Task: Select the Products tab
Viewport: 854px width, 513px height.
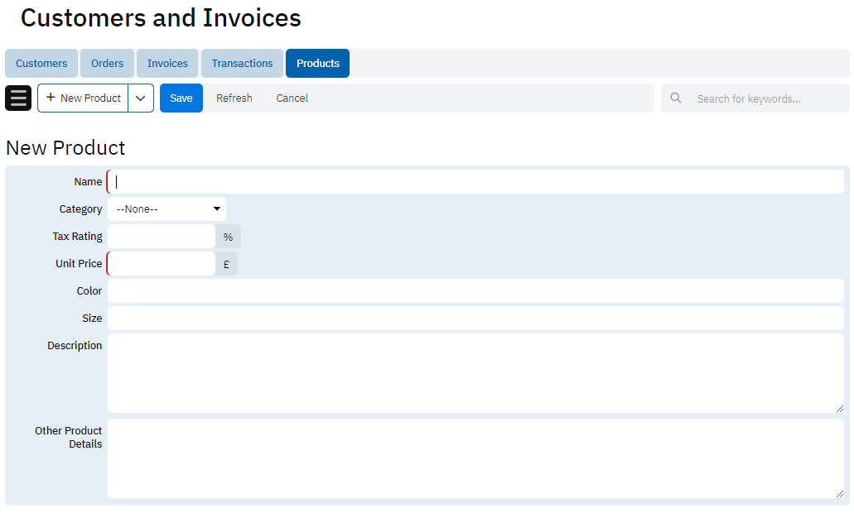Action: (x=318, y=64)
